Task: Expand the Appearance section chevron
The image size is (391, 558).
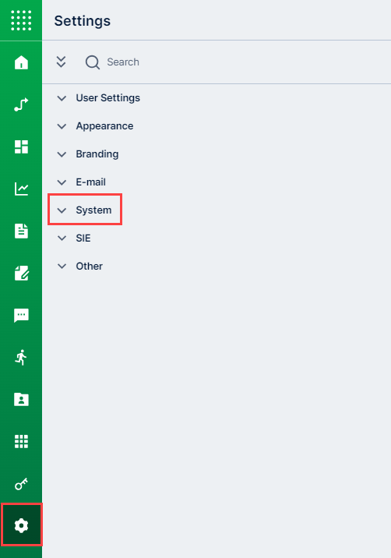Action: [x=62, y=126]
